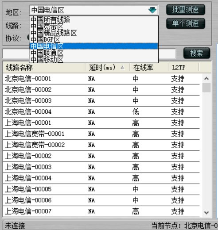Click the vertical scrollbar thumb
The image size is (218, 230).
pos(206,88)
